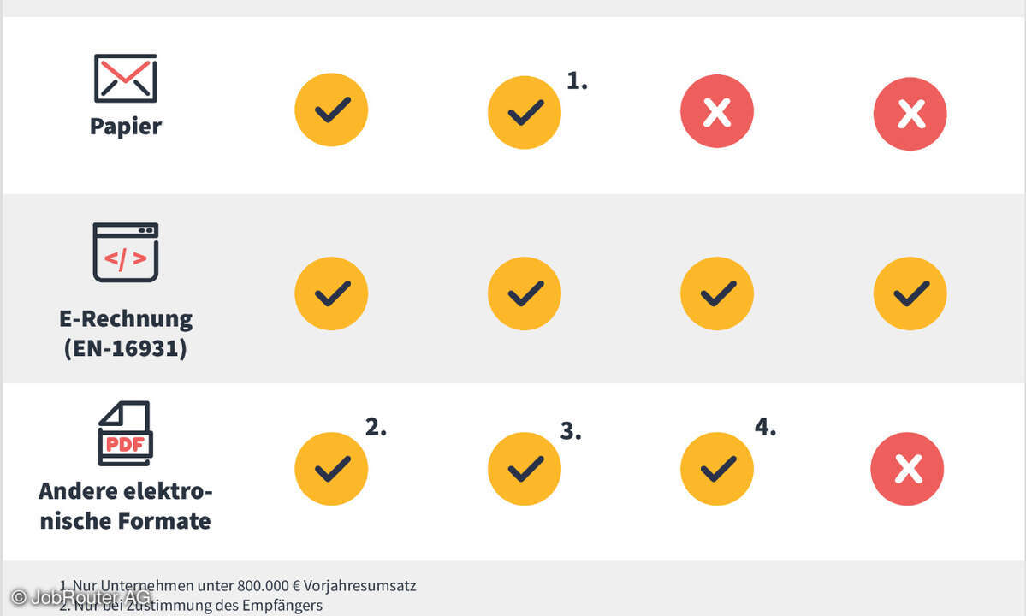Click the Papier envelope icon
Screen dimensions: 1026x616
[x=126, y=79]
